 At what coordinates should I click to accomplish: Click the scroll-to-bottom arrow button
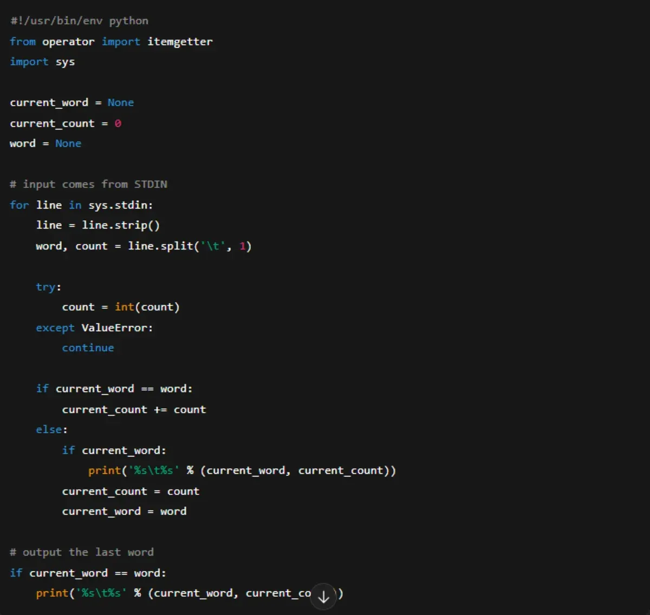click(x=323, y=596)
